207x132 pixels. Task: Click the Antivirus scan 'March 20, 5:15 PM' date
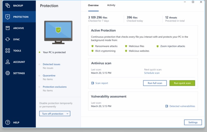click(101, 73)
